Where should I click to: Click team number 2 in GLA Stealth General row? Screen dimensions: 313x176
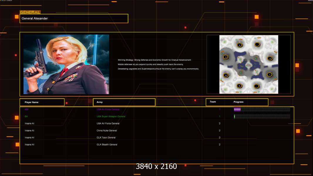pos(220,145)
